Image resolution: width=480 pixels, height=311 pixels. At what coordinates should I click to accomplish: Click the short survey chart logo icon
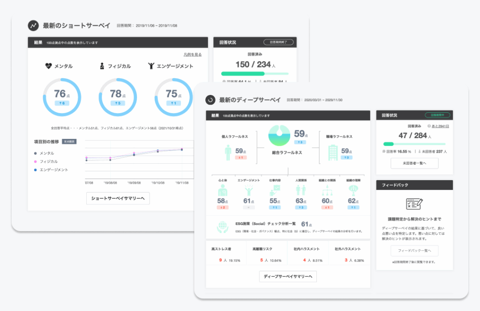pyautogui.click(x=33, y=25)
